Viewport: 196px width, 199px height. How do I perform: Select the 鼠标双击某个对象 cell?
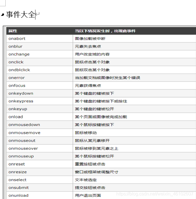[134, 70]
